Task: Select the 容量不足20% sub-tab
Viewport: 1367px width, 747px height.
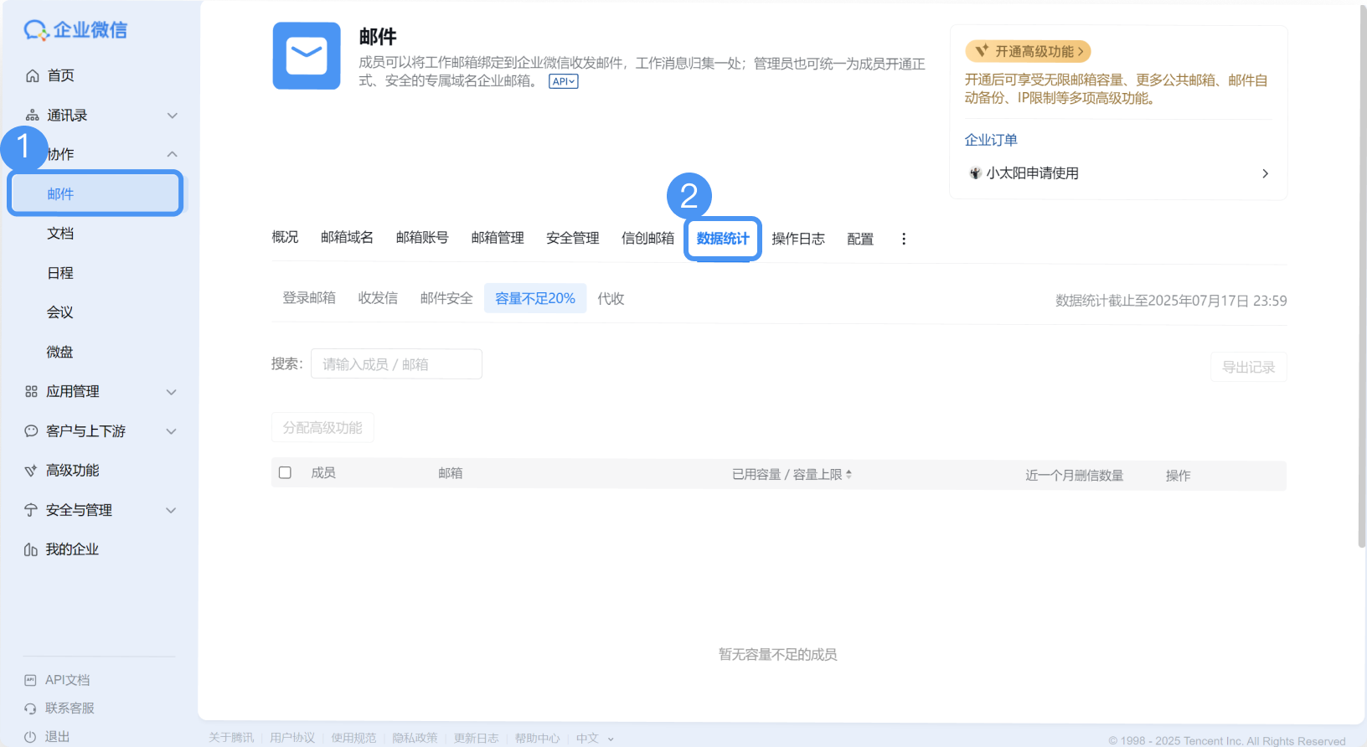Action: coord(535,298)
